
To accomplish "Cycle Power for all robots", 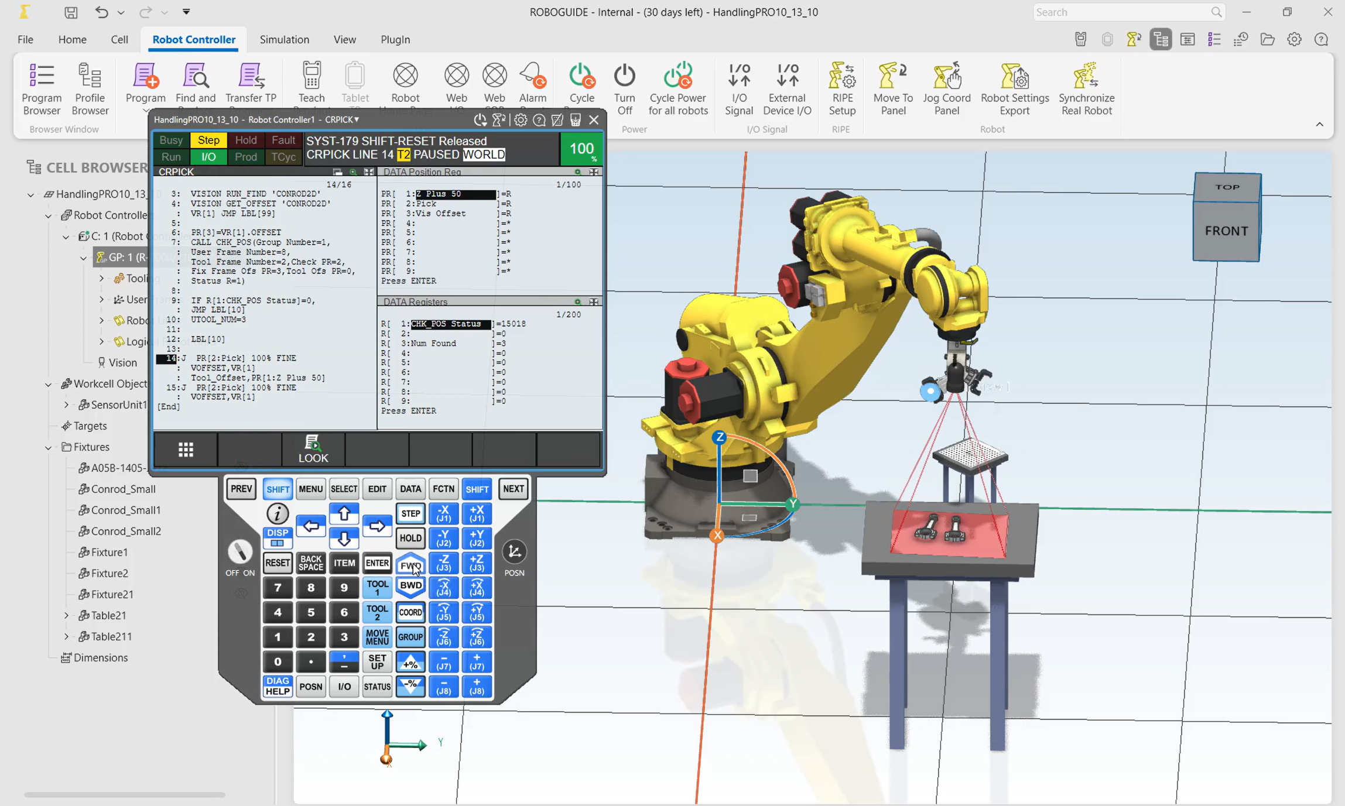I will pos(678,89).
